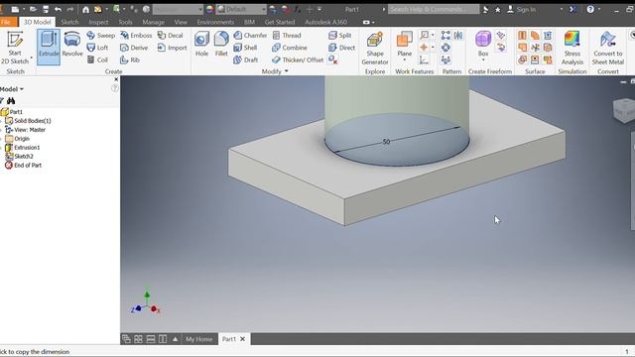Image resolution: width=635 pixels, height=357 pixels.
Task: Go to the My Home document tab
Action: [198, 339]
